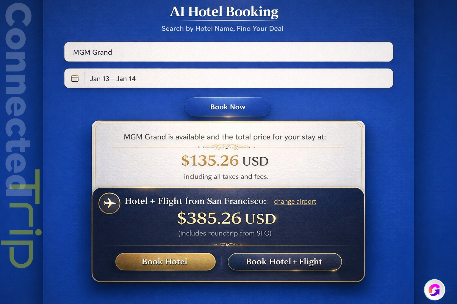Select the airplane icon on the flight panel
This screenshot has width=457, height=304.
(x=109, y=203)
